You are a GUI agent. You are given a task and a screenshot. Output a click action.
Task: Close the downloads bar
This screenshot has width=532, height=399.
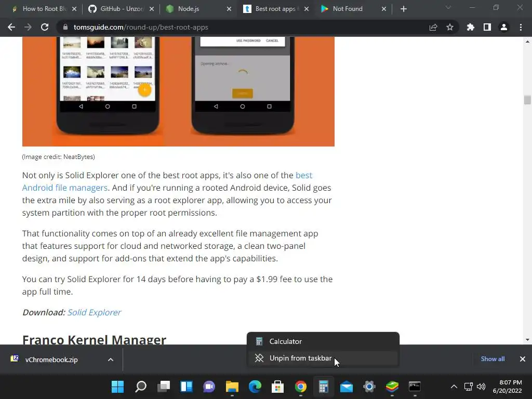tap(523, 359)
